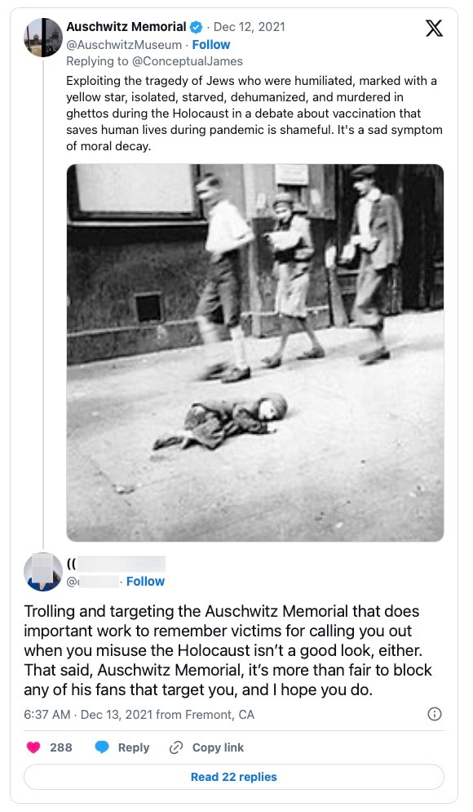Follow the replying user's account
473x812 pixels.
point(145,582)
